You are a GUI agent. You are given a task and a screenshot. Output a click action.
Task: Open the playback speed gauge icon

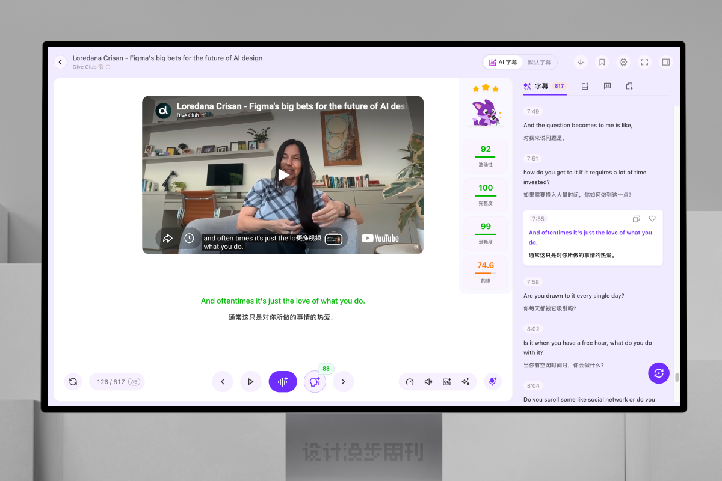point(410,382)
